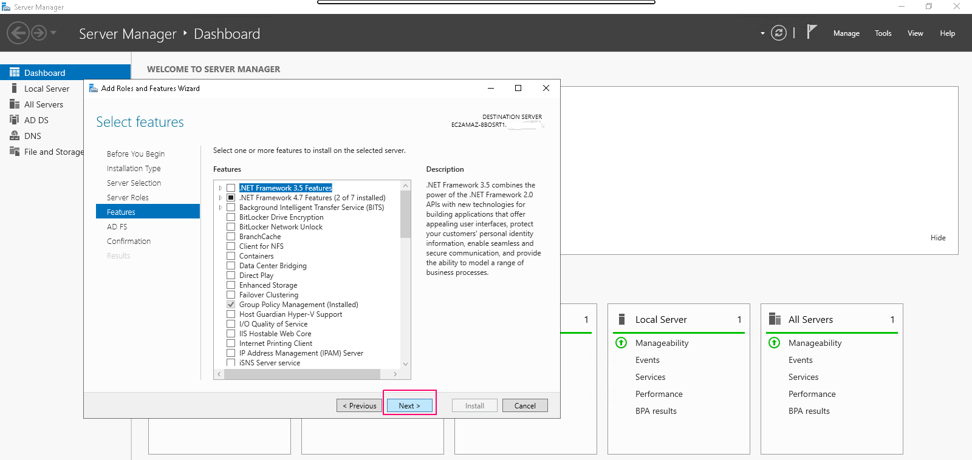Click horizontal scrollbar right arrow in features list
Viewport: 972px width, 460px height.
[x=395, y=374]
